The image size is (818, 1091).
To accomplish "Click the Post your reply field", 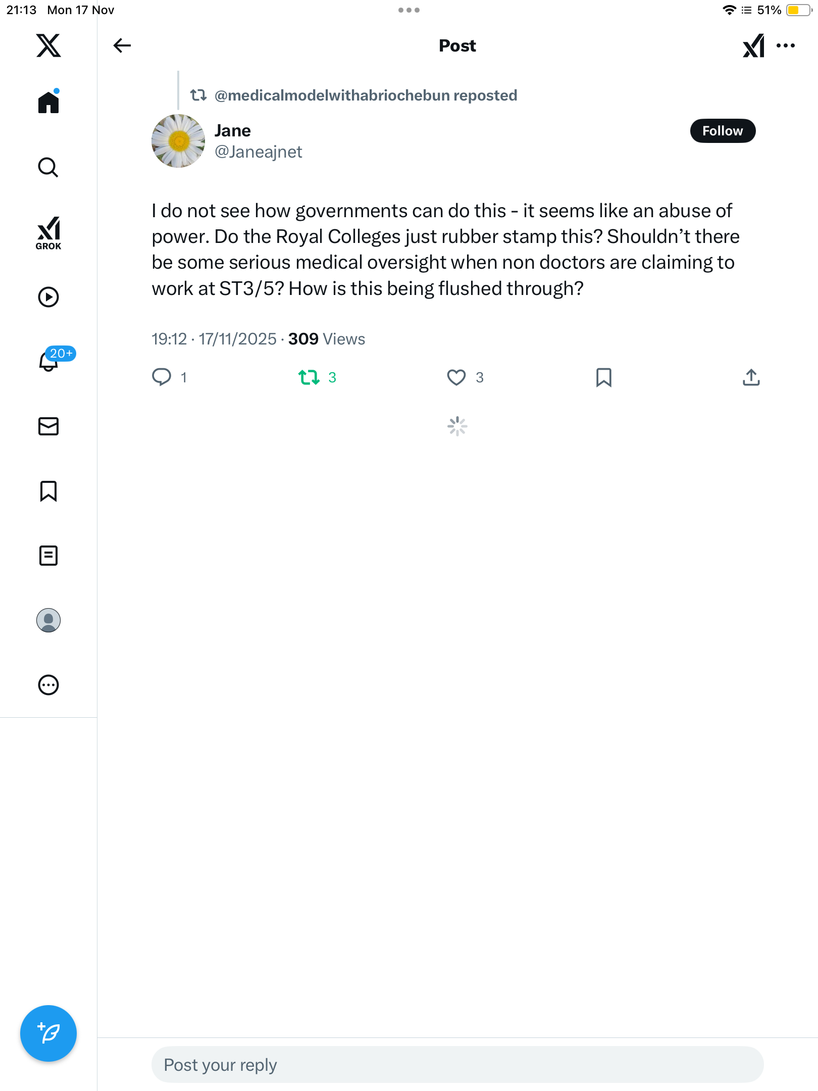I will [457, 1065].
